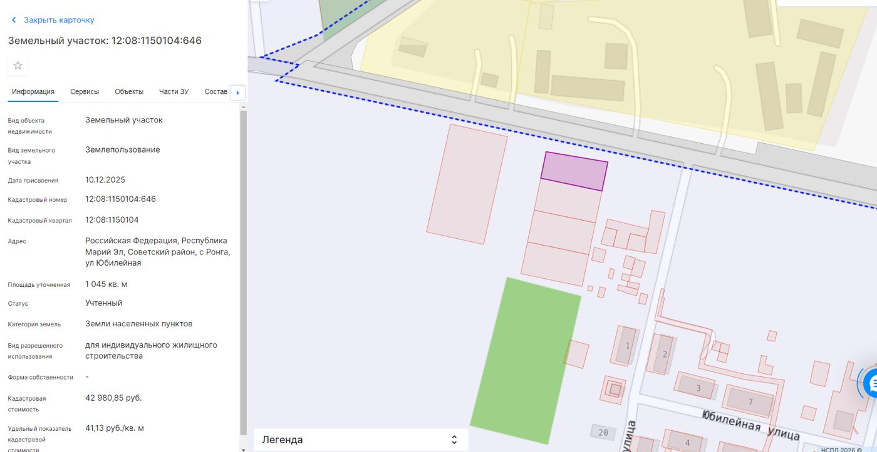Viewport: 877px width, 452px height.
Task: Click the back arrow beside Закрыть карточку
Action: pos(14,20)
